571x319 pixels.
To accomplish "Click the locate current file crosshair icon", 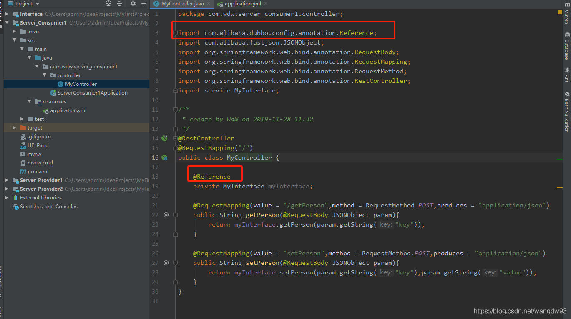I will (x=108, y=4).
